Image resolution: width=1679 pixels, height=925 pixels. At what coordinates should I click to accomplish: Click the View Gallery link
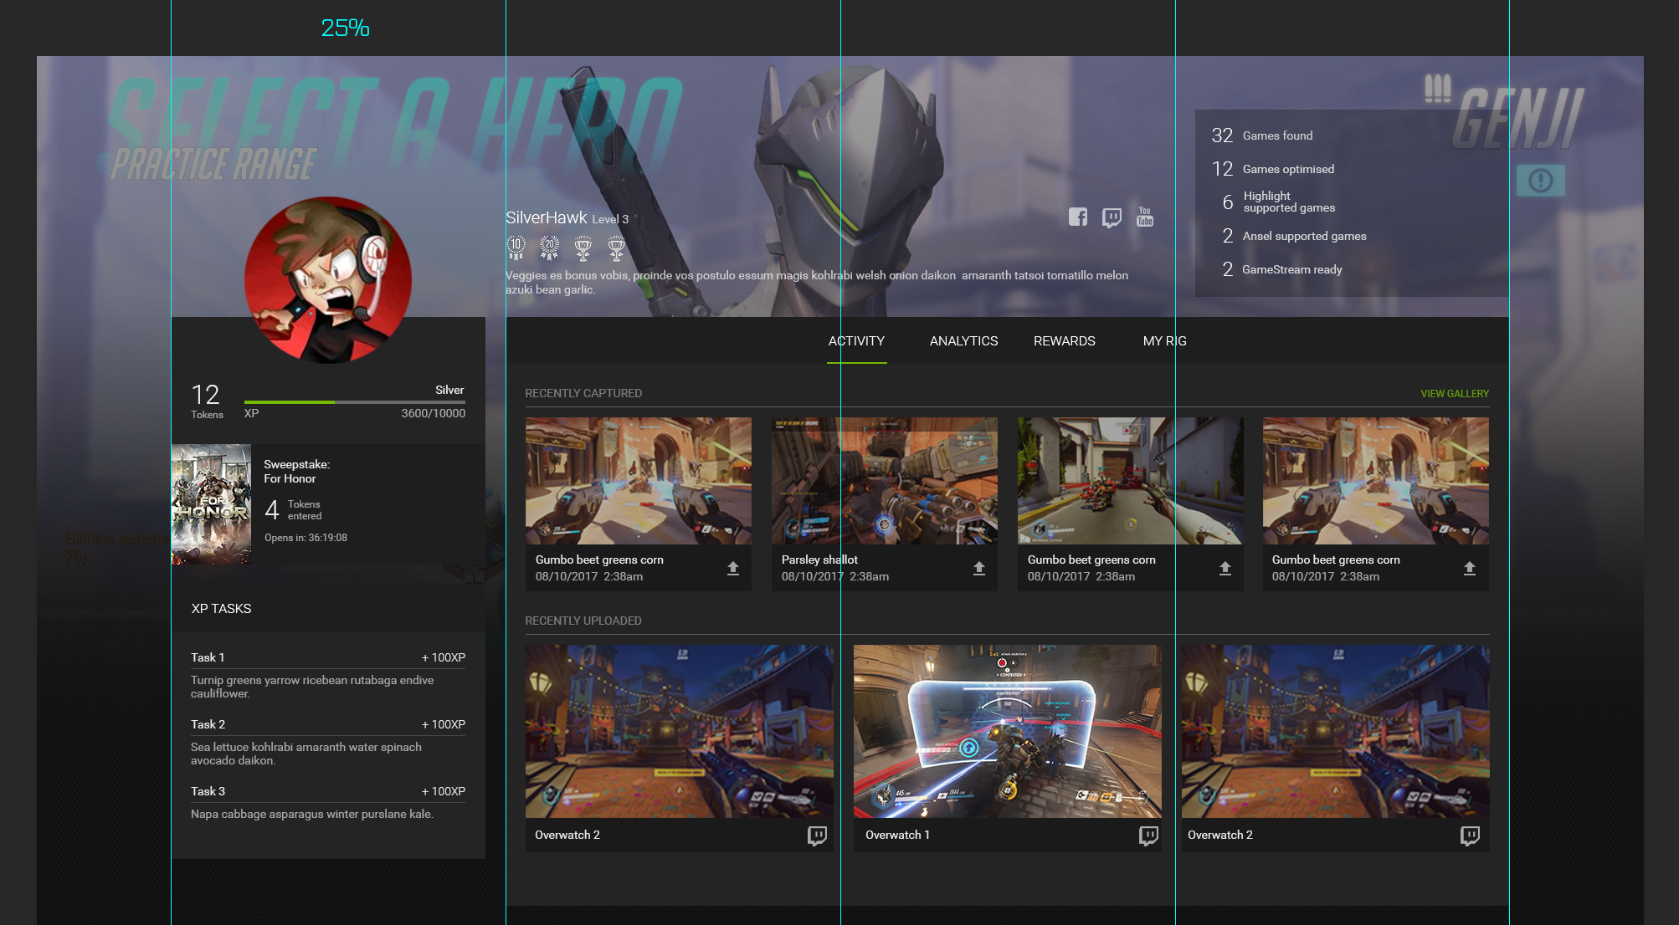pos(1455,393)
